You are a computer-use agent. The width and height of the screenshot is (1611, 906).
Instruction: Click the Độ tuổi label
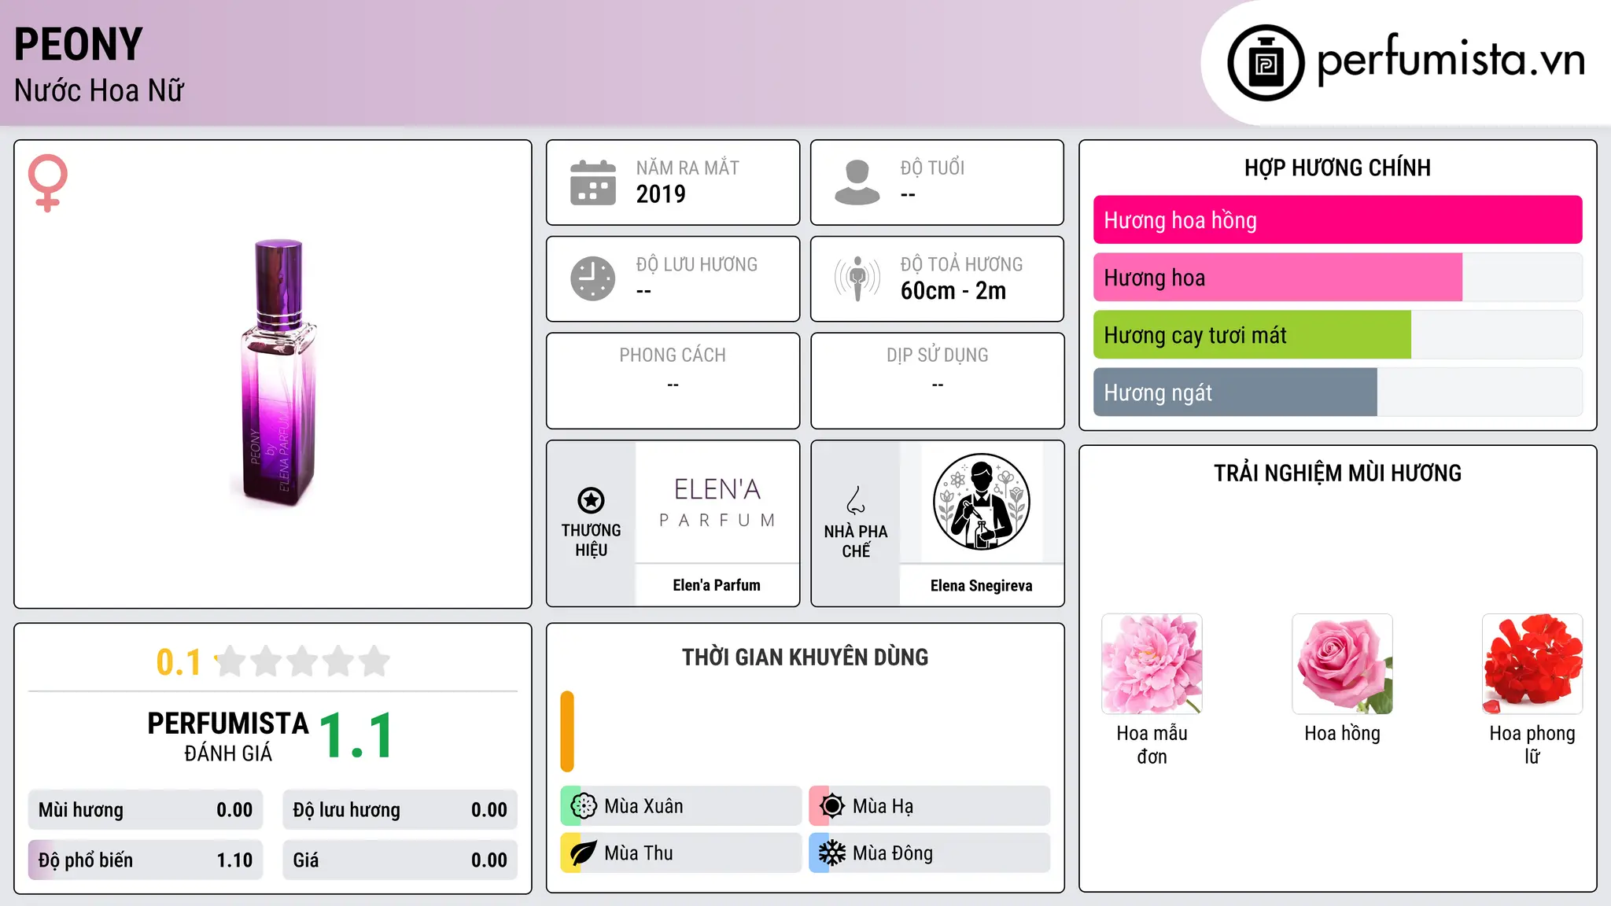932,168
